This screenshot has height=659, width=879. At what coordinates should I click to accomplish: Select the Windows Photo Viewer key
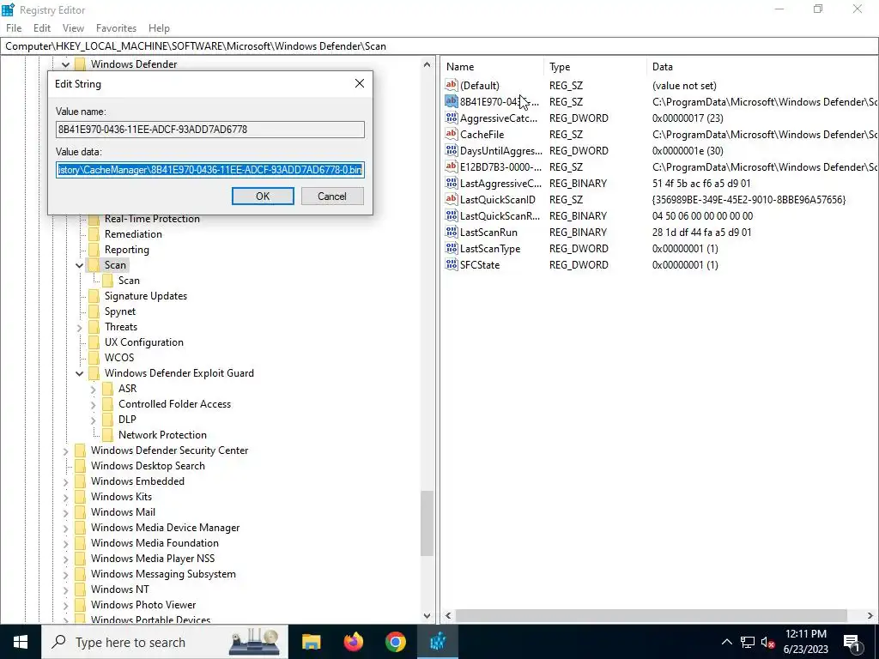(x=143, y=605)
